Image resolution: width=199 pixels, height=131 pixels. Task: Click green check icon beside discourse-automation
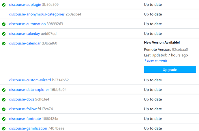[4, 24]
